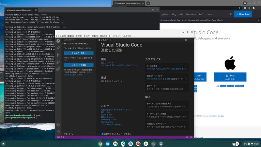Open YouTube from the shelf
Viewport: 261px width, 147px height.
coord(138,144)
